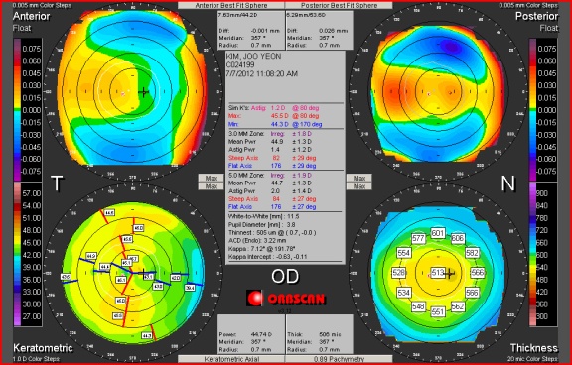The width and height of the screenshot is (572, 365).
Task: Click the anterior Diff -0.001 mm readout
Action: [249, 31]
